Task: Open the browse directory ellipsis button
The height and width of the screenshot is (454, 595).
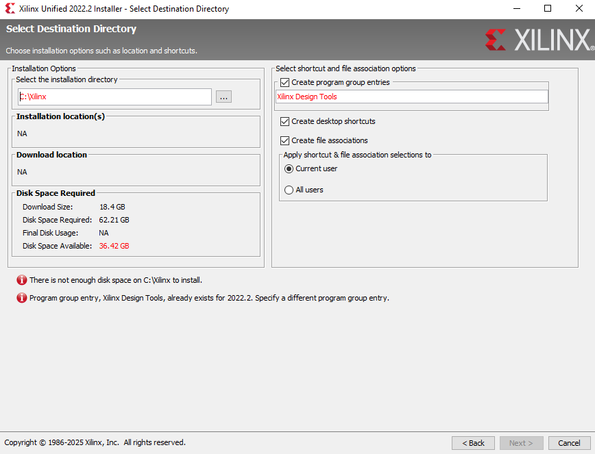Action: [223, 97]
